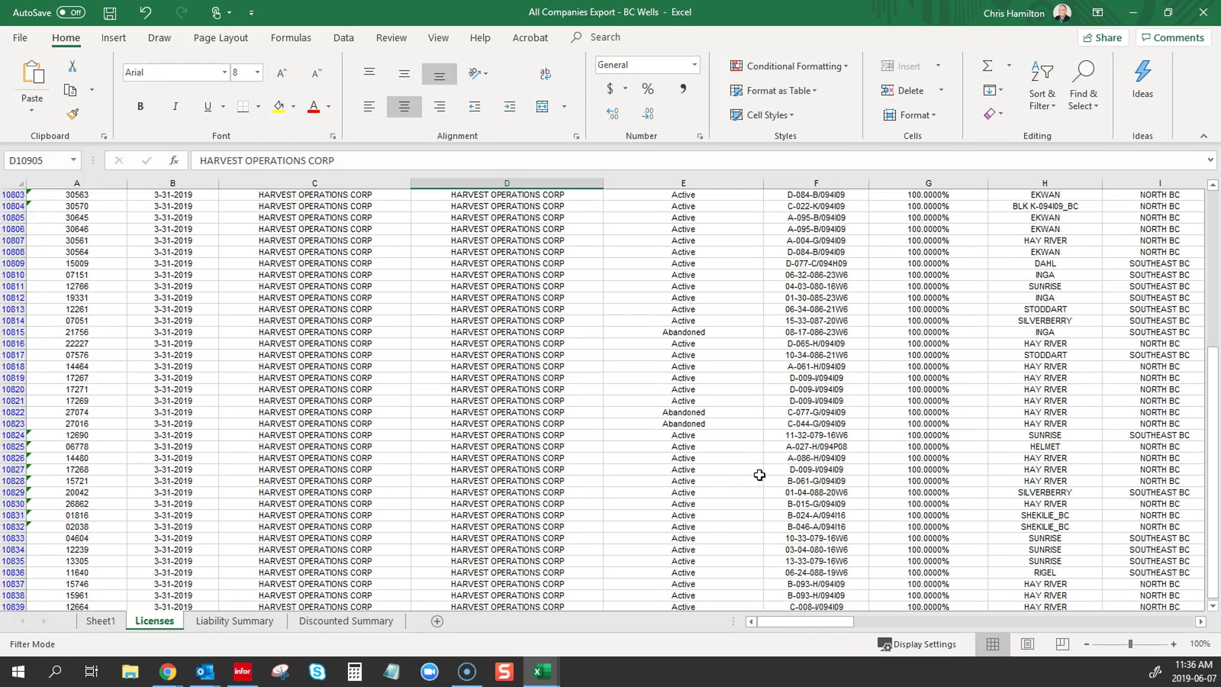Open the Formulas ribbon tab

click(290, 38)
